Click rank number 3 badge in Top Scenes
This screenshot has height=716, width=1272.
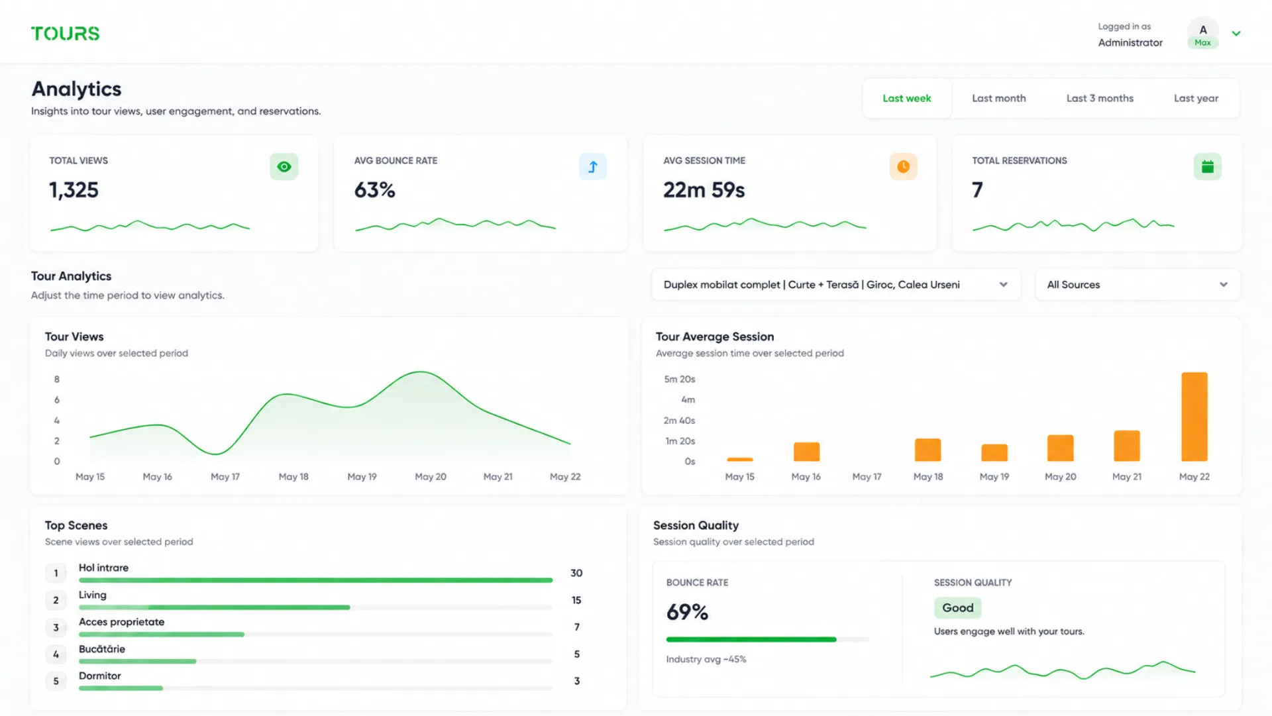point(56,628)
